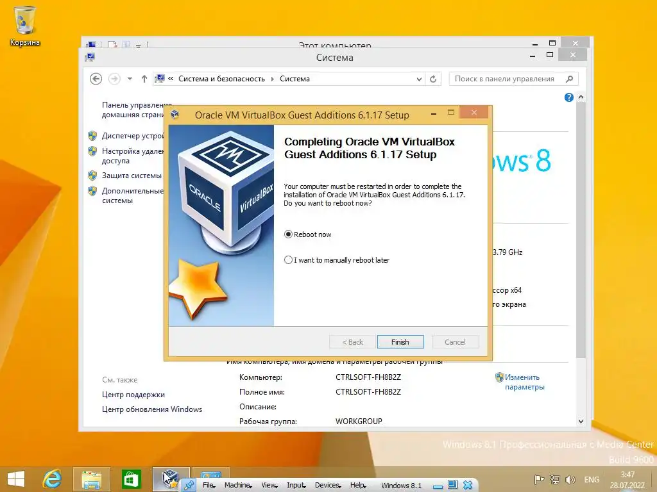This screenshot has height=492, width=657.
Task: Open Центр обновления Windows link
Action: (x=151, y=409)
